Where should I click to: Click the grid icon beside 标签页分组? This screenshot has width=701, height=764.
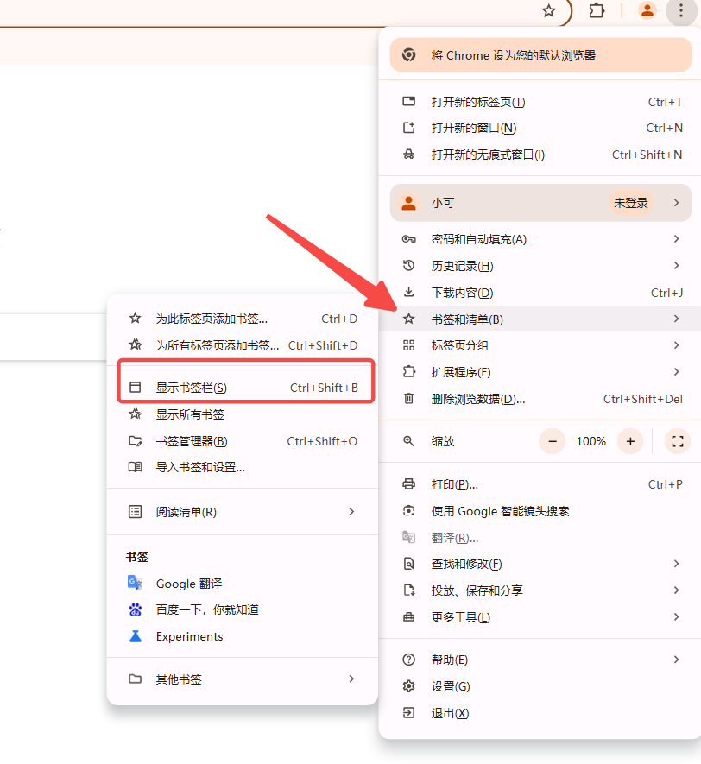(408, 345)
